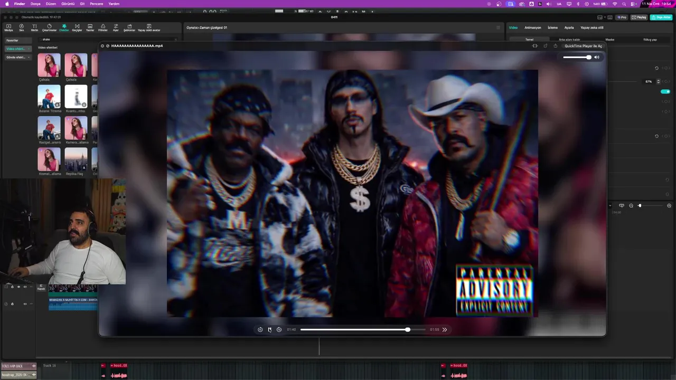
Task: Open the Medya panel in the toolbar
Action: pos(8,27)
